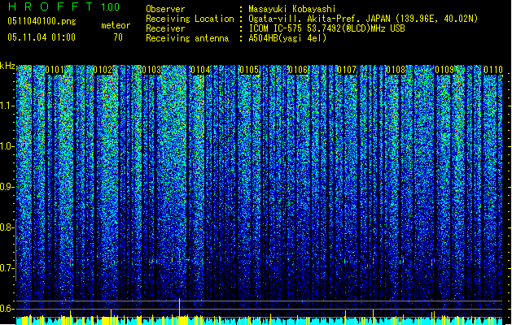Viewport: 512px width, 325px height.
Task: Click the 'Receiving antenna' field label
Action: (187, 38)
